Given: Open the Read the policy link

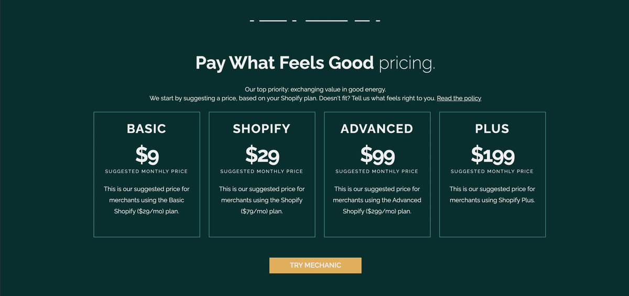Looking at the screenshot, I should (459, 98).
